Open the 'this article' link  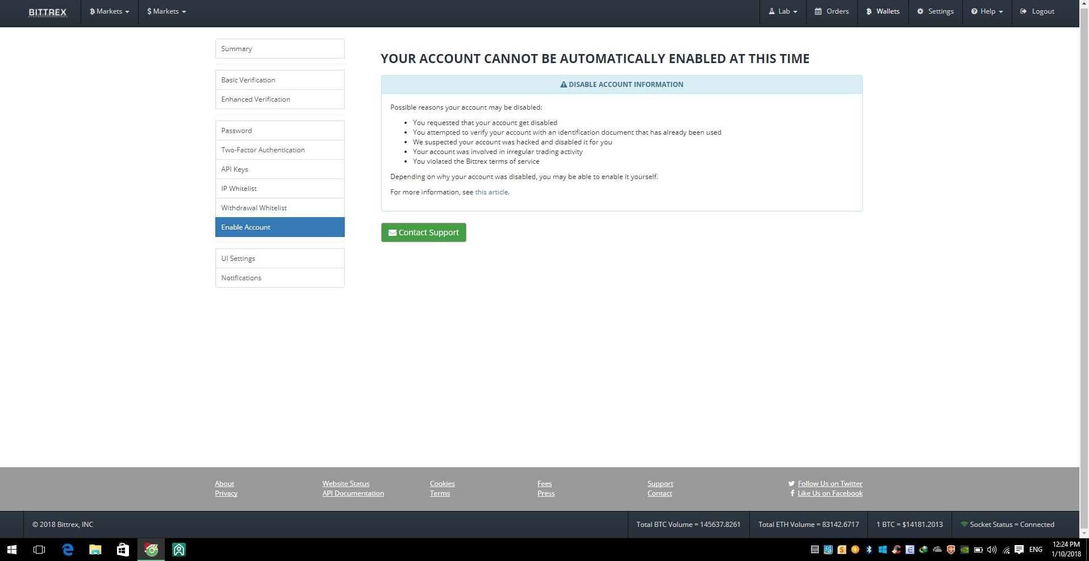tap(491, 192)
